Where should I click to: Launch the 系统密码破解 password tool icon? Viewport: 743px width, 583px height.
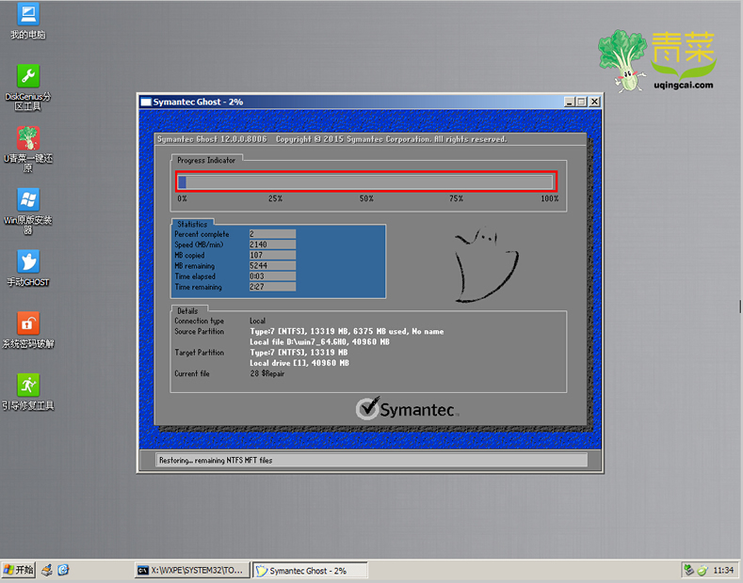coord(27,324)
